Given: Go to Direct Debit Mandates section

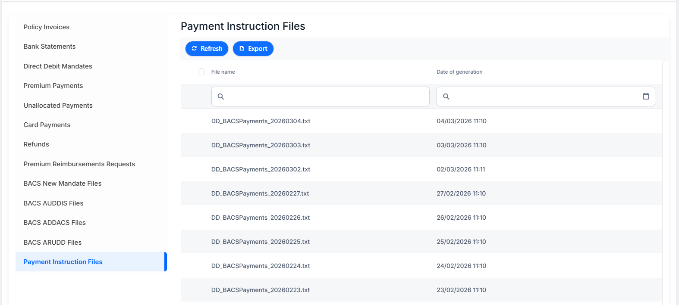Looking at the screenshot, I should point(58,66).
